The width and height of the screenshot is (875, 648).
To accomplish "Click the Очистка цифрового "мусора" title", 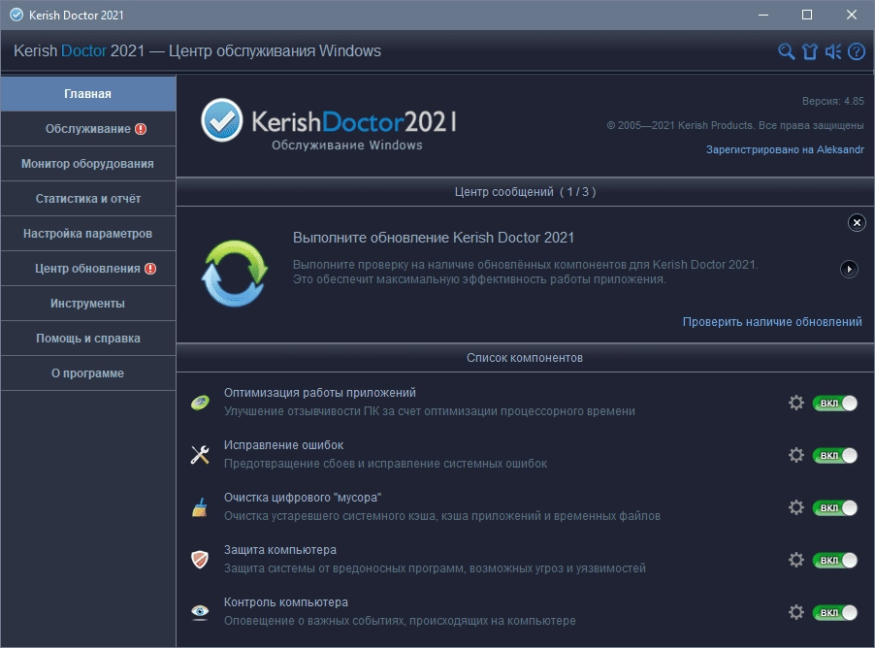I will (x=303, y=498).
